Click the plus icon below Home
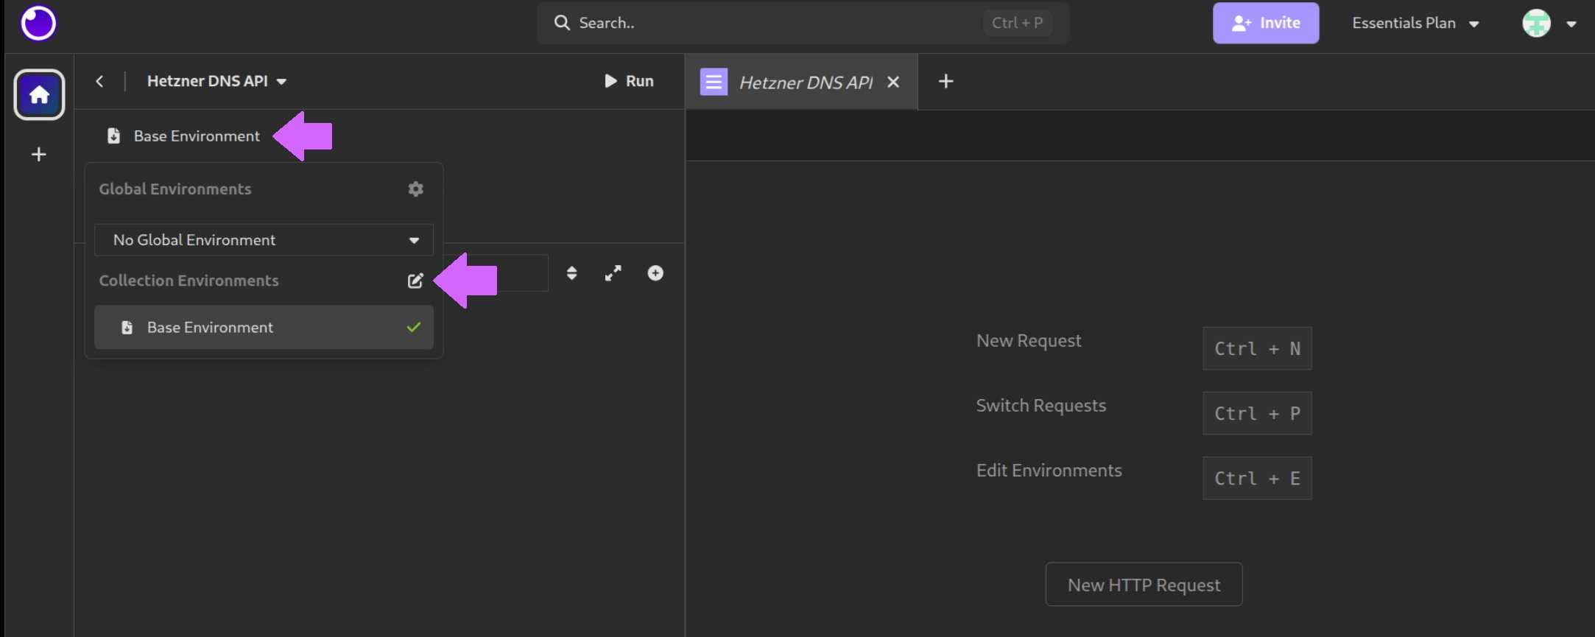Screen dimensions: 1595x637 (39, 154)
